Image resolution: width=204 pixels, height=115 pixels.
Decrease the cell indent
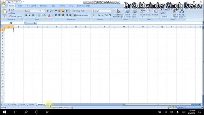pos(67,15)
